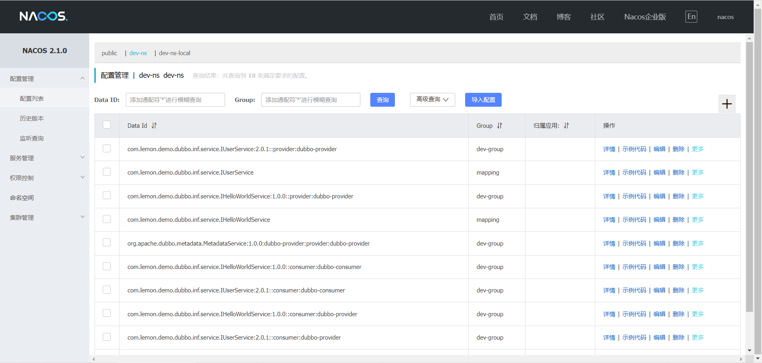The image size is (762, 363).
Task: Click the 归属应用 sort arrows icon
Action: [566, 126]
